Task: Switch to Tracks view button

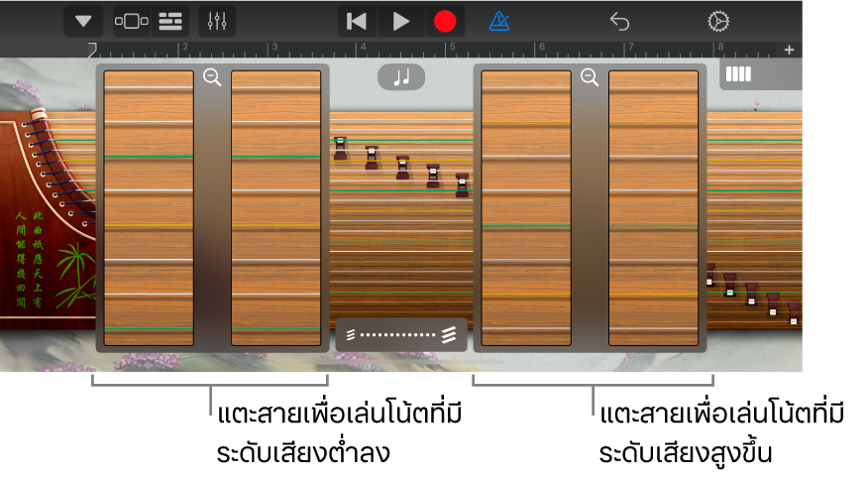Action: tap(170, 21)
